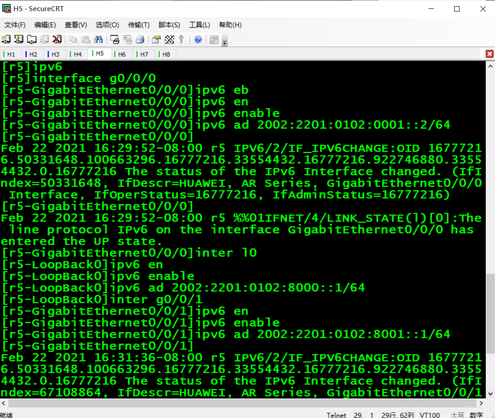
Task: Click the Connect toolbar icon
Action: coord(6,39)
